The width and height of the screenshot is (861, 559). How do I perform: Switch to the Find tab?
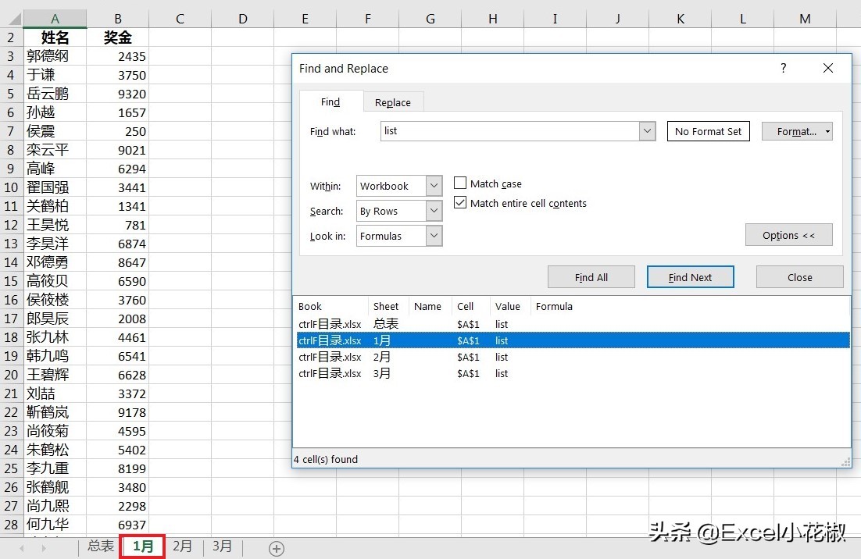coord(330,102)
